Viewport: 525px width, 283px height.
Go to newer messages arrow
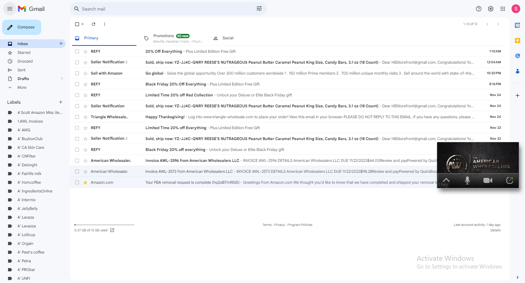click(487, 24)
